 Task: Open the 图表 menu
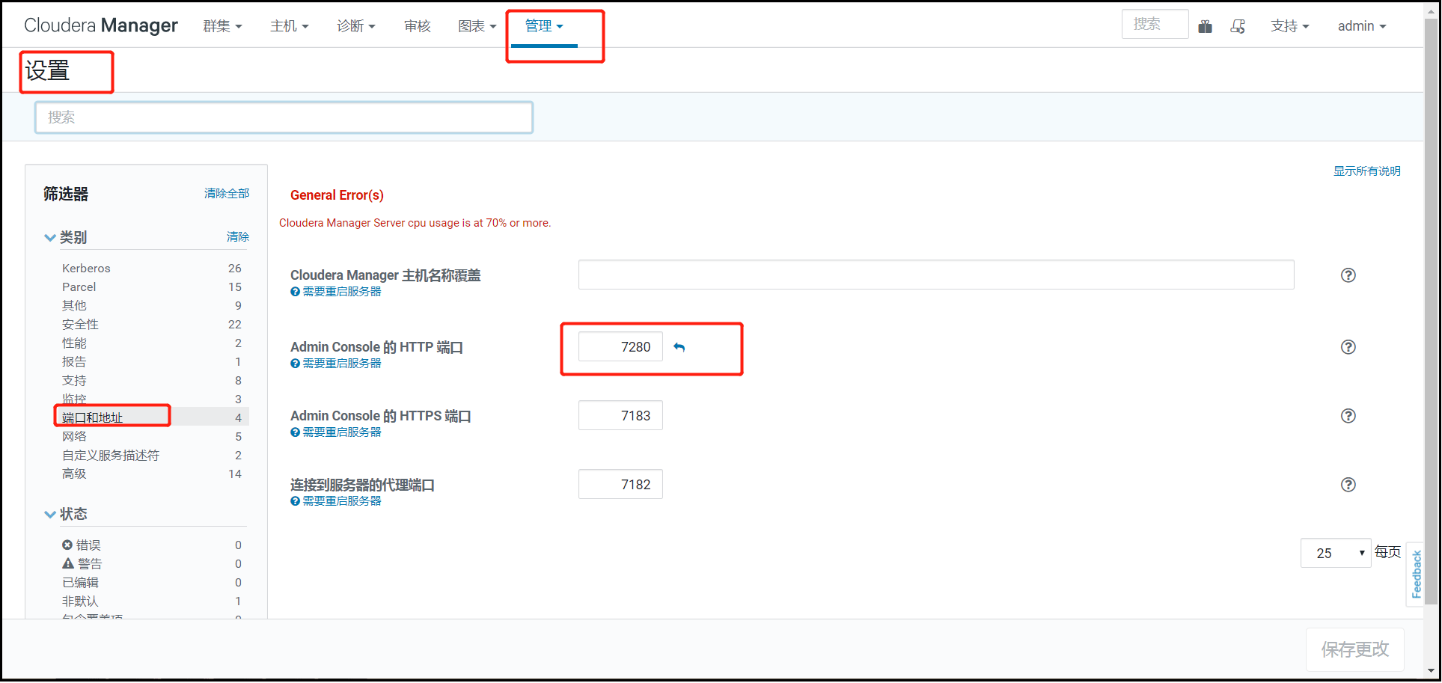[477, 26]
